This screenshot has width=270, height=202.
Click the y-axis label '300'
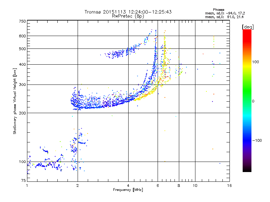[x=23, y=85]
